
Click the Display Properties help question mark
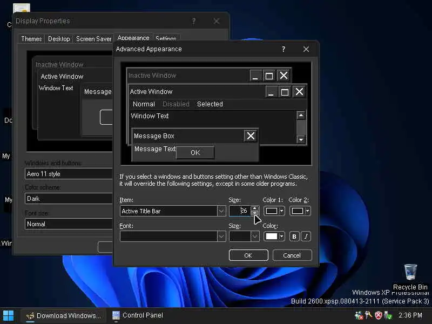(194, 21)
